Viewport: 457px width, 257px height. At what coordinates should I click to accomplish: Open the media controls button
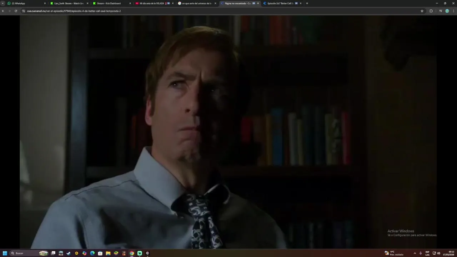[x=441, y=11]
